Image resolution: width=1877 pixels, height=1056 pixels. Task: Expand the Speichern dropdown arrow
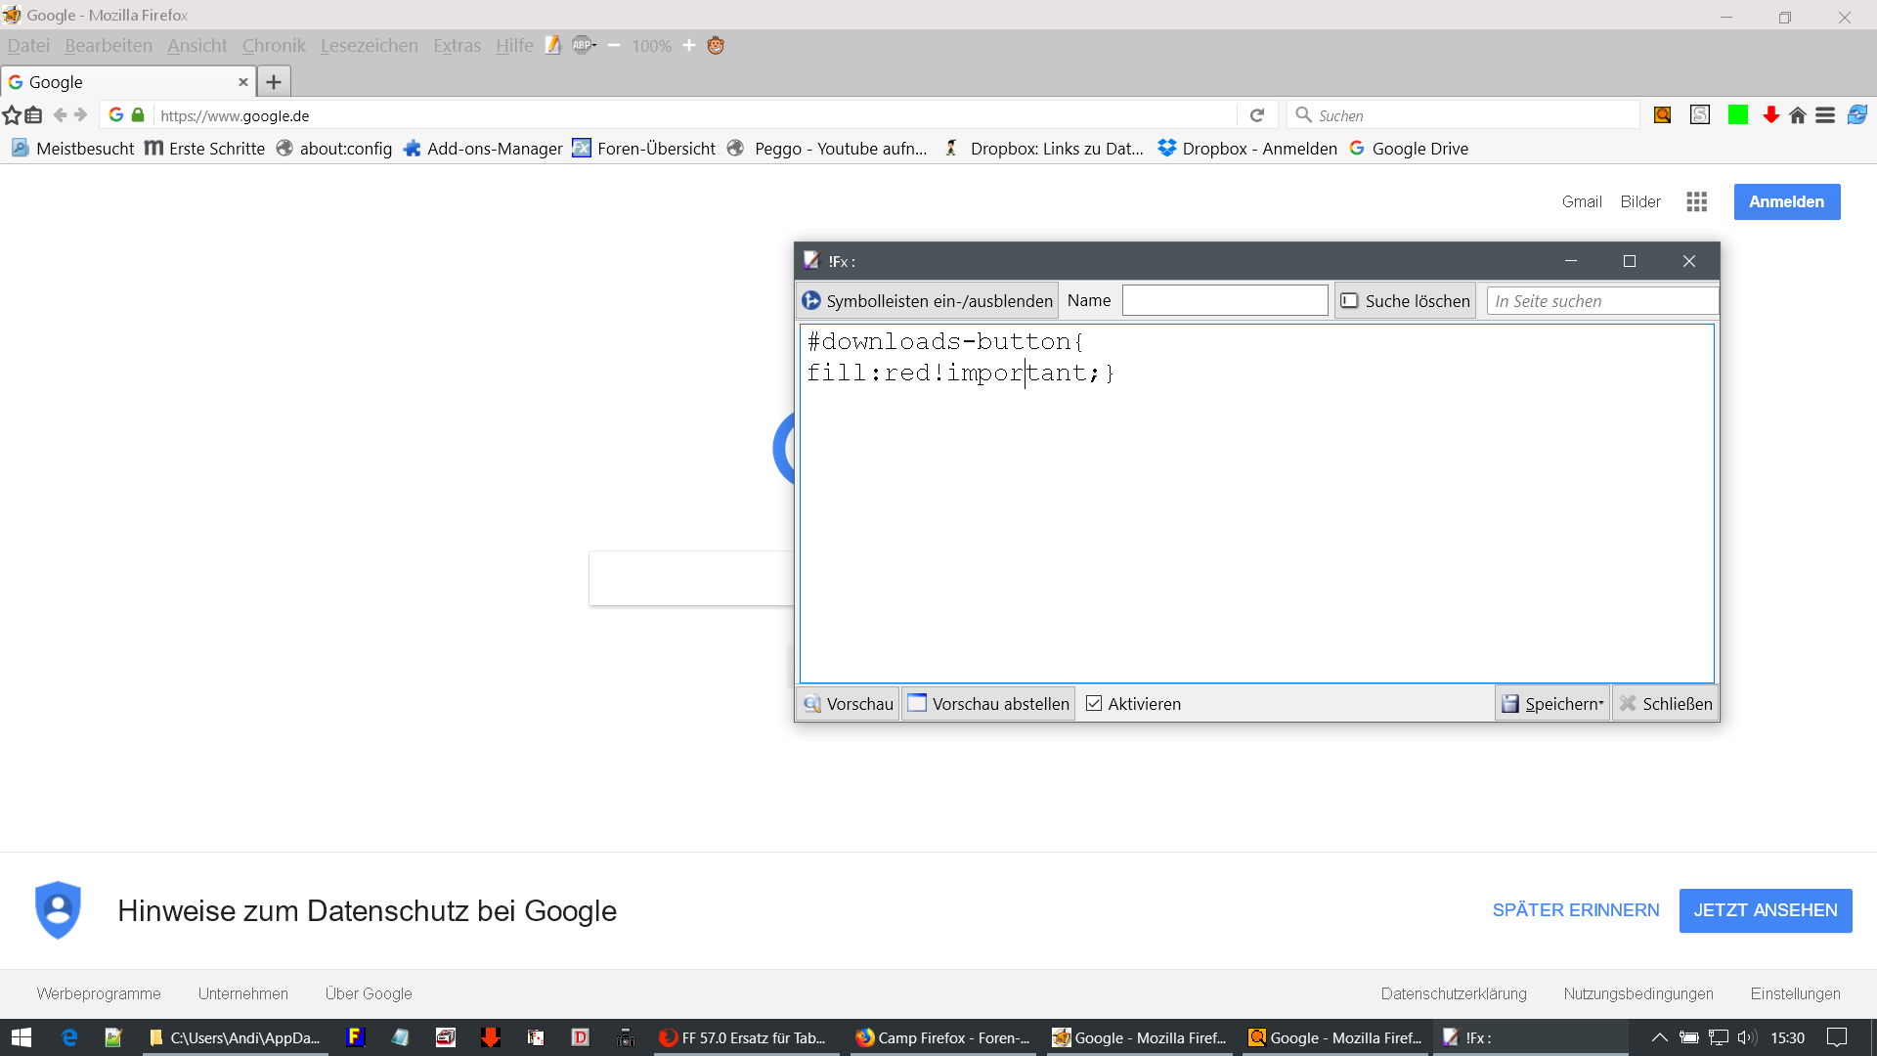[x=1601, y=703]
